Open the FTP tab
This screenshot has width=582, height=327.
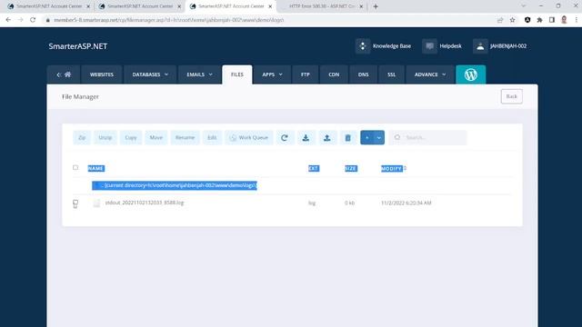coord(306,74)
